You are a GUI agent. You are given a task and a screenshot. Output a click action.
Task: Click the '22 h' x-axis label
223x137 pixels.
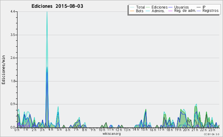click(203, 130)
